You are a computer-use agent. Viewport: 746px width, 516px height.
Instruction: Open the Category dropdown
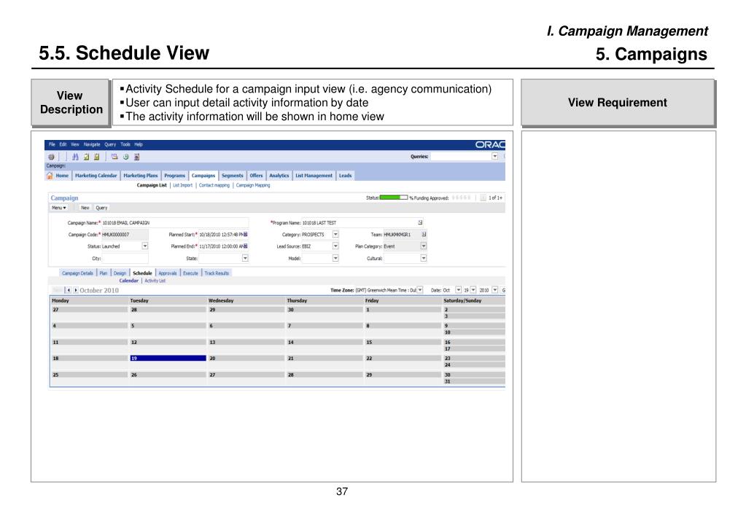[335, 235]
